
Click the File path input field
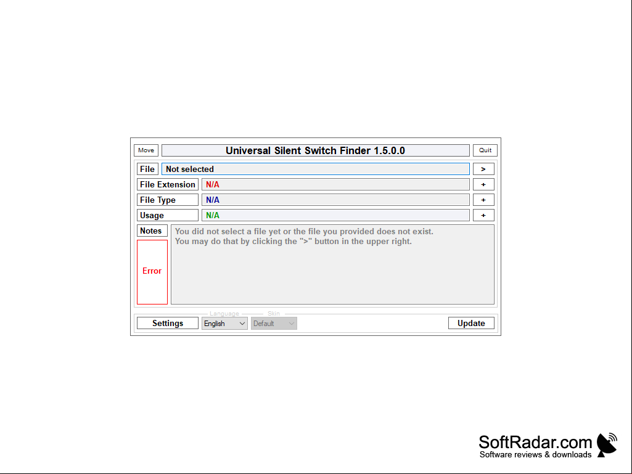click(316, 169)
